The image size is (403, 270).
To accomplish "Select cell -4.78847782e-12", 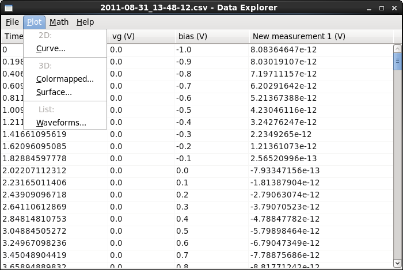I will pyautogui.click(x=321, y=219).
